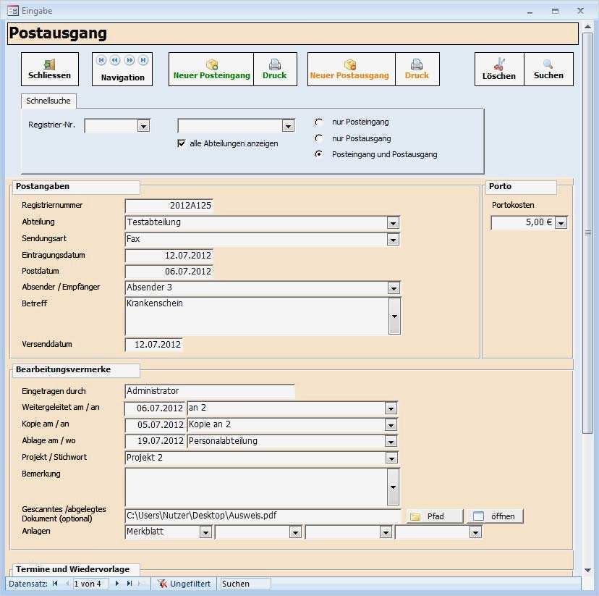The image size is (599, 596).
Task: Click the Registriernummer field 2012A125
Action: 169,206
